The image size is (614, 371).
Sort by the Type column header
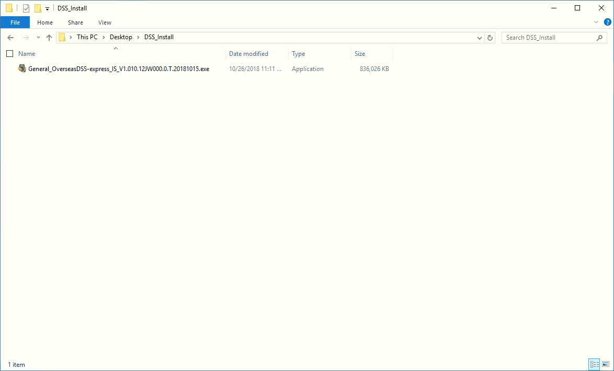pos(299,54)
